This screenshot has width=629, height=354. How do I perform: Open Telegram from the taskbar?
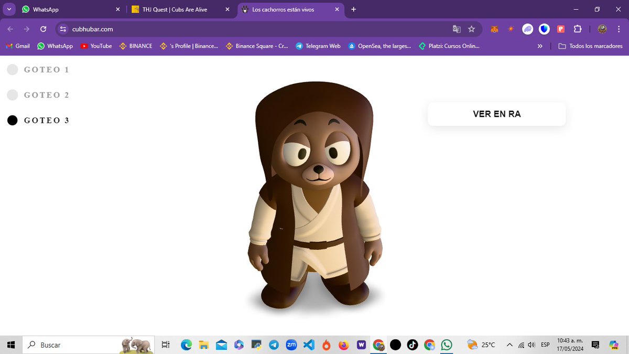[274, 345]
